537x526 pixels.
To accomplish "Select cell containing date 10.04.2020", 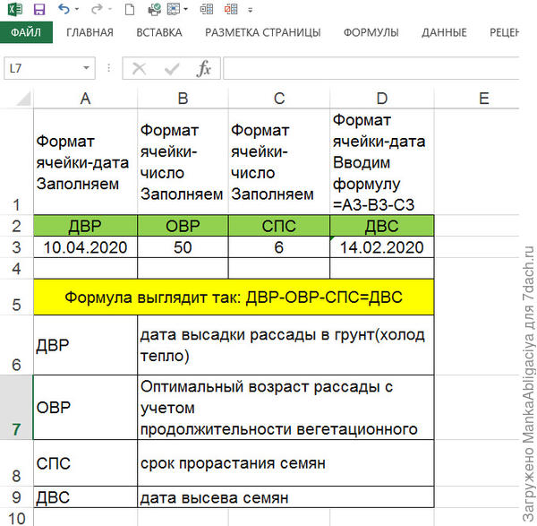I will tap(85, 246).
